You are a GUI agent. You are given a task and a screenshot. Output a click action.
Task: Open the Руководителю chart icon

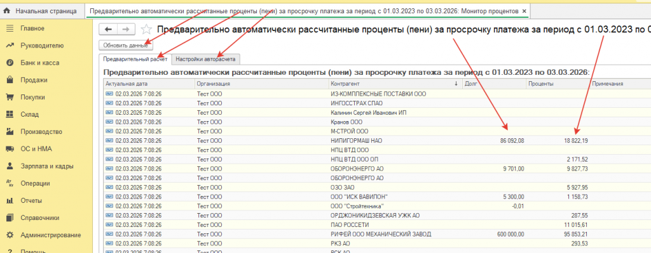(x=10, y=46)
